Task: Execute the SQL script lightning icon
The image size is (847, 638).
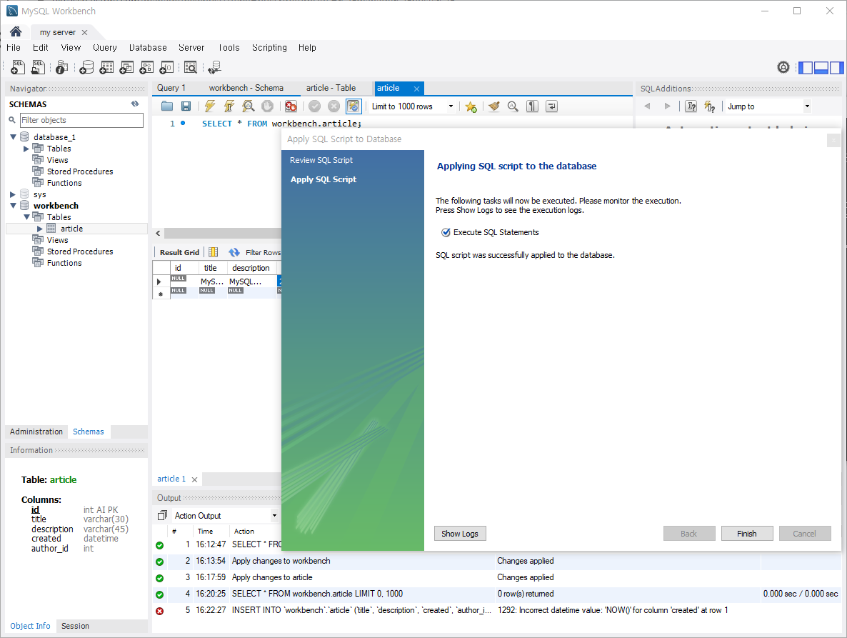Action: [209, 106]
